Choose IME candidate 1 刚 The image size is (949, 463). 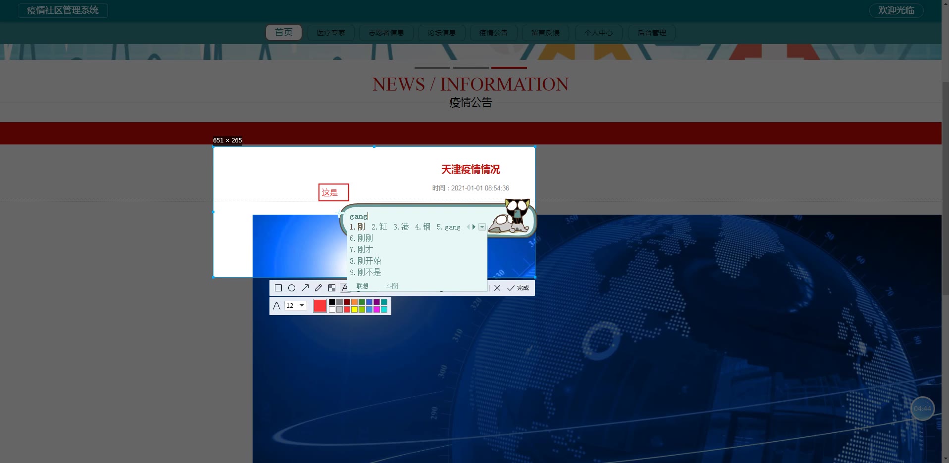pyautogui.click(x=358, y=227)
